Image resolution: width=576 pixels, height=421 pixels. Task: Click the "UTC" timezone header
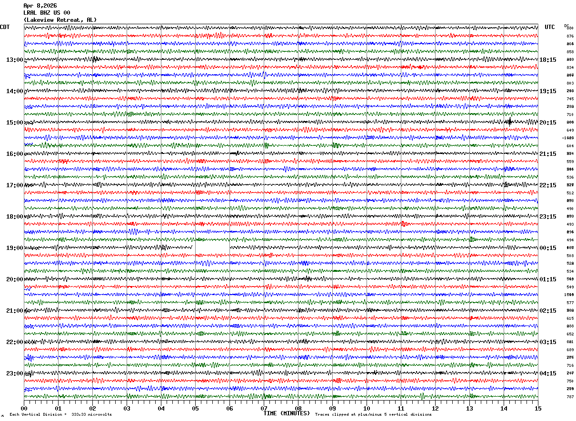point(550,27)
